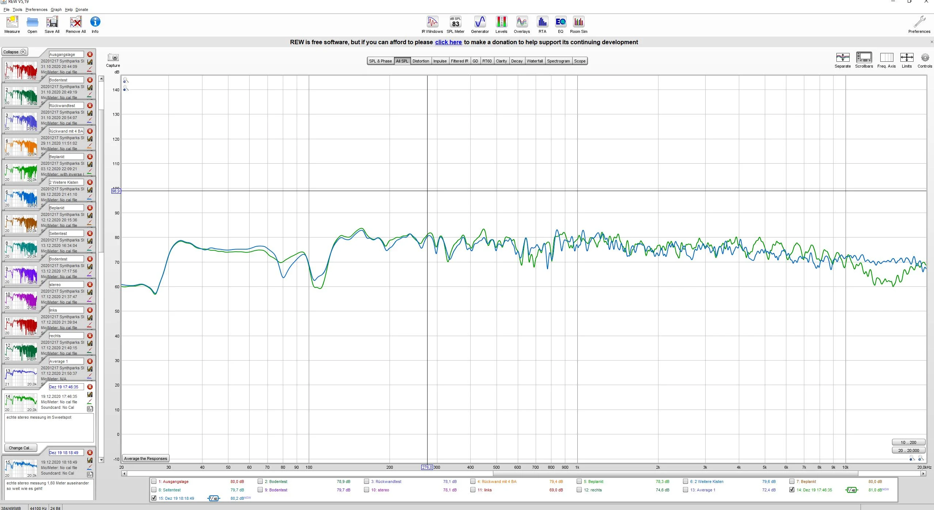
Task: Open the Levels tool
Action: 501,24
